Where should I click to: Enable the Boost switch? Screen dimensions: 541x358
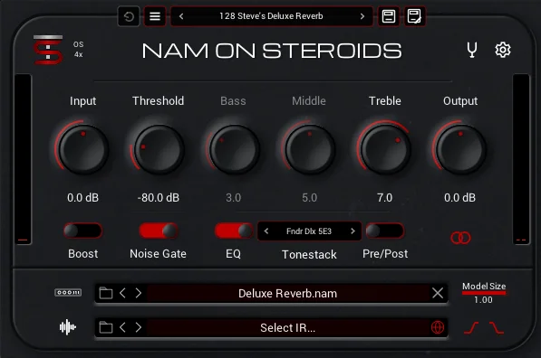pos(82,231)
